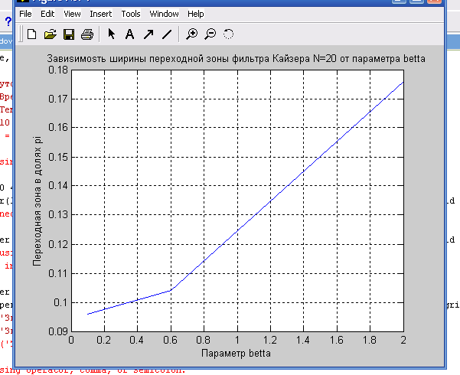Image resolution: width=460 pixels, height=375 pixels.
Task: Click the x-axis tick label 0.6
Action: (x=171, y=340)
